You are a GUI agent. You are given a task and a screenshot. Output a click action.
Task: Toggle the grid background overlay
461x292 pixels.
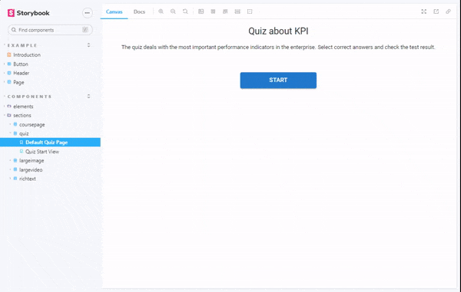(213, 11)
